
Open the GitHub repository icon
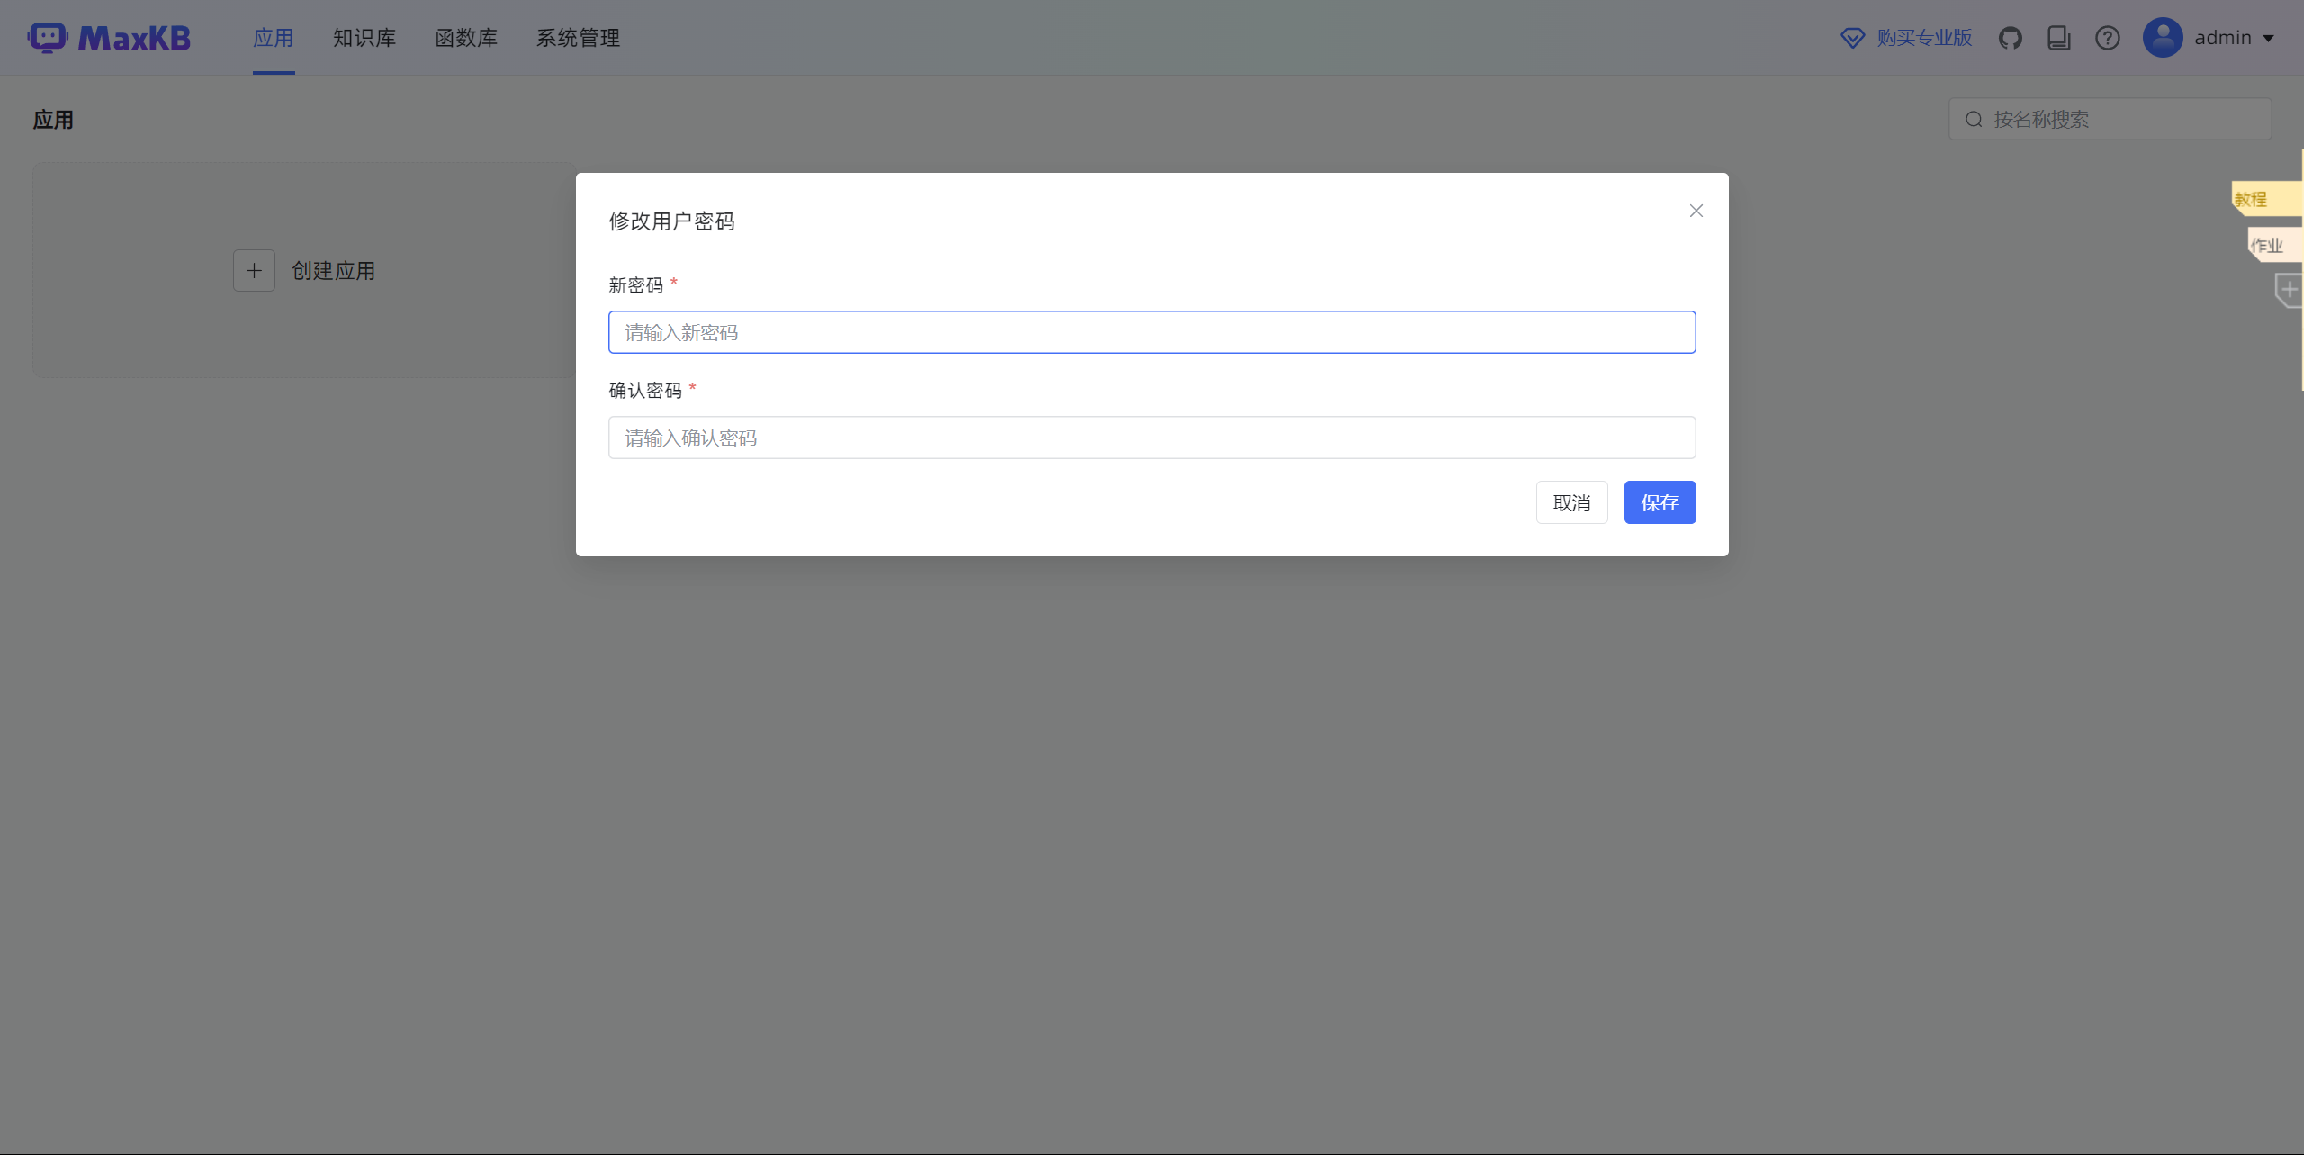[x=2010, y=38]
